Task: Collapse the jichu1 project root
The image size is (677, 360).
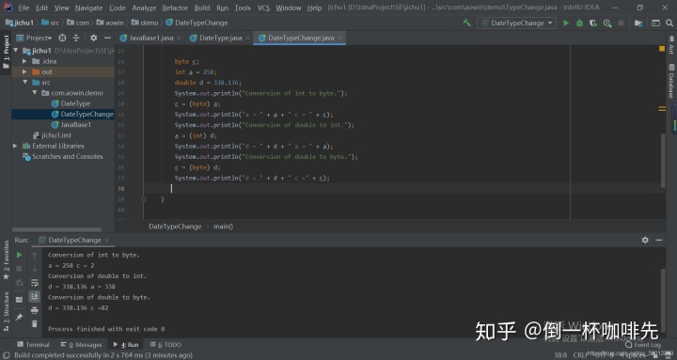Action: (x=16, y=51)
